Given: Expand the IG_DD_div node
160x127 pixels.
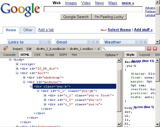Looking at the screenshot, I should 17,68.
